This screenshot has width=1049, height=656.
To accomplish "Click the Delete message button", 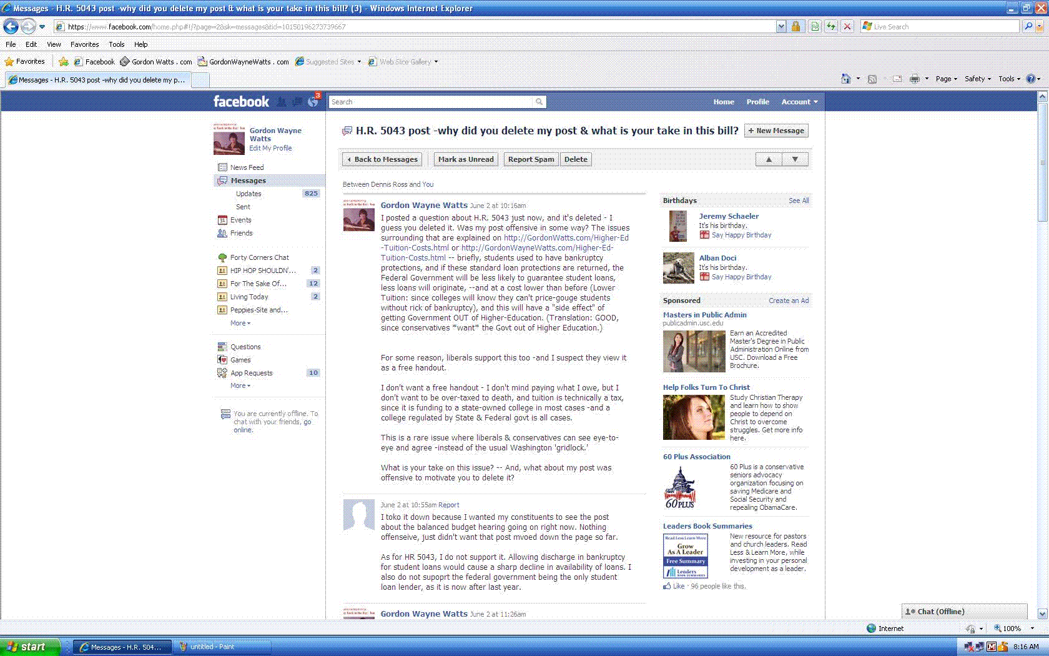I will click(x=576, y=159).
